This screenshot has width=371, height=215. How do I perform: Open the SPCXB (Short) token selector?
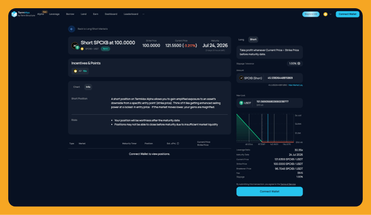251,78
